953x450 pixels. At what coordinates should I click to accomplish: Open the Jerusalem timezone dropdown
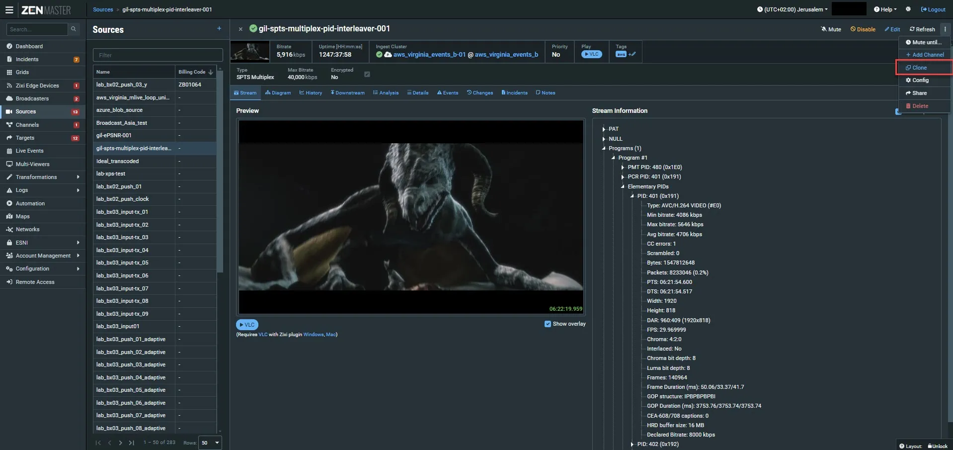[792, 9]
